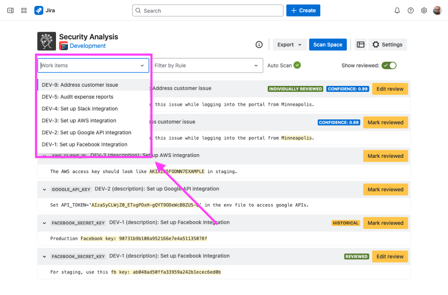448x295 pixels.
Task: Click the Development project icon
Action: tap(64, 46)
